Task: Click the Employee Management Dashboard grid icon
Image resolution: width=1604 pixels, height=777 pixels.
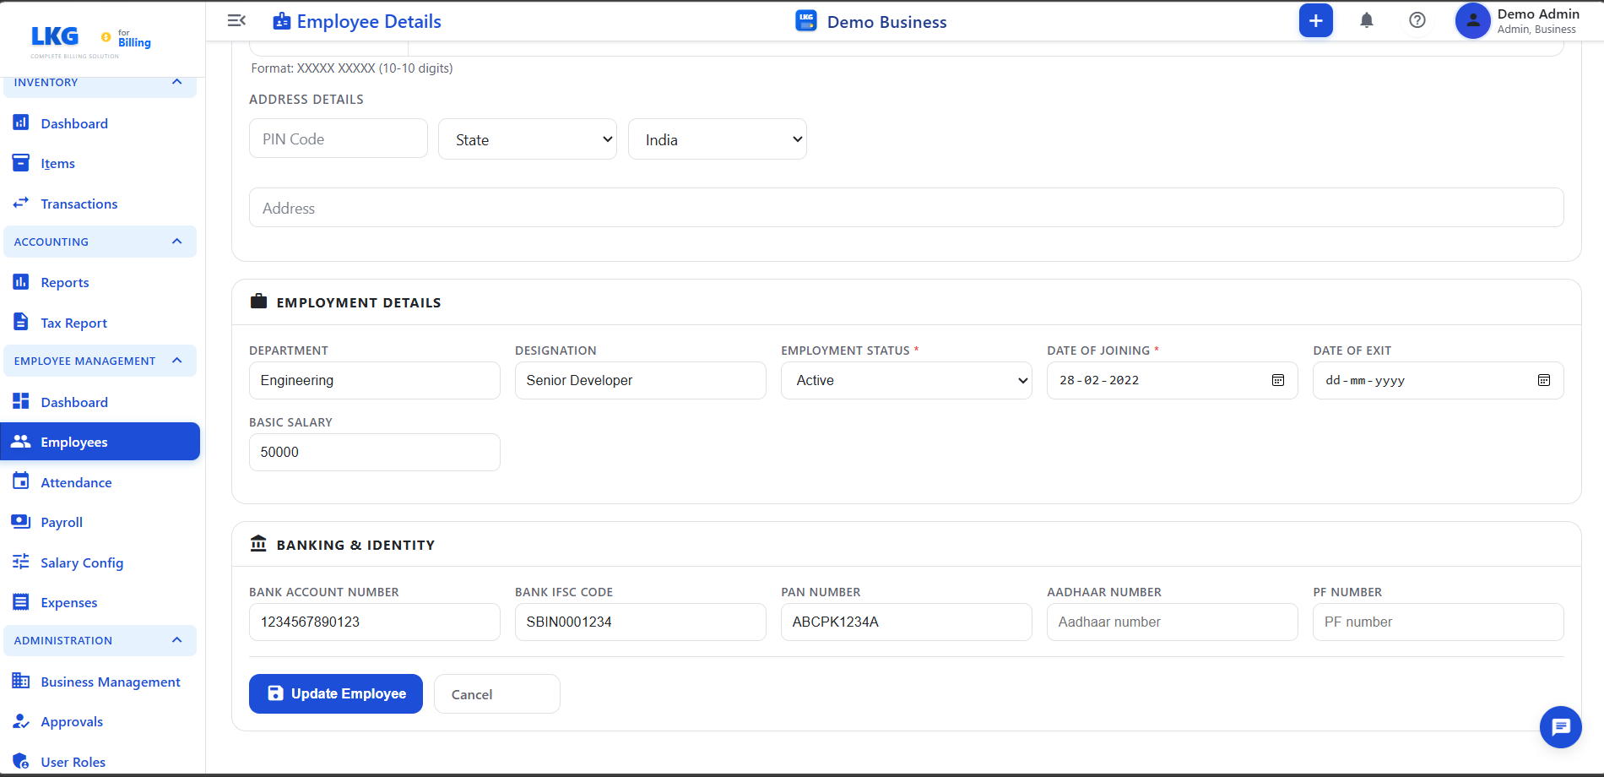Action: pyautogui.click(x=21, y=401)
